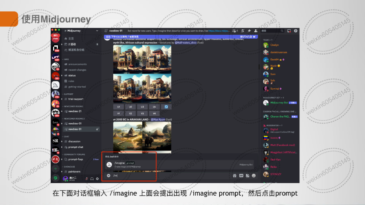Open the ARAKAN LAND image grid
The image size is (365, 205).
142,138
